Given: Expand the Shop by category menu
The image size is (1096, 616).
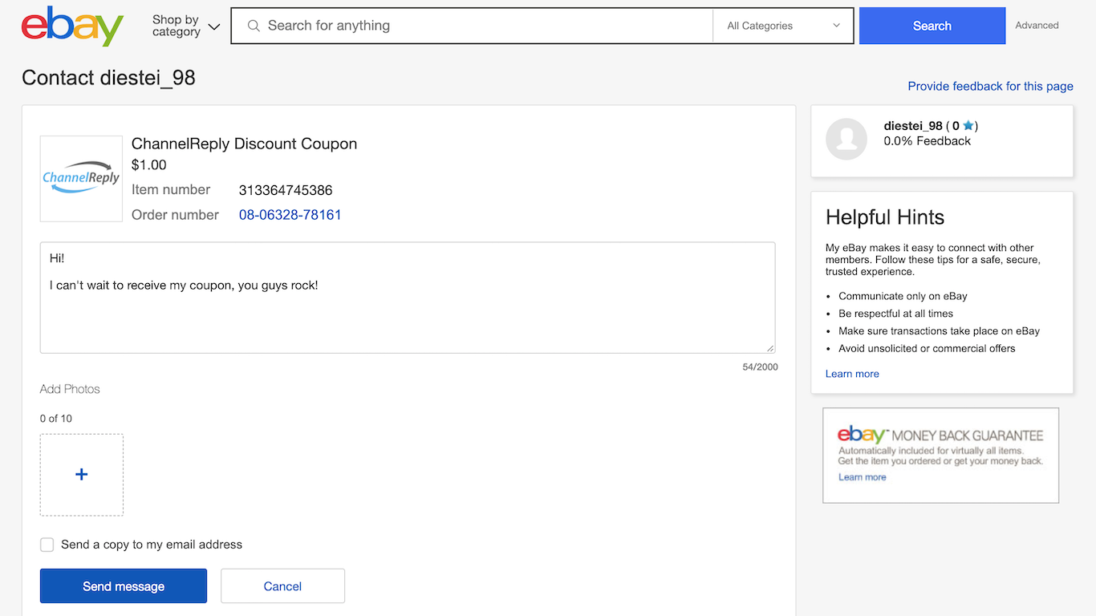Looking at the screenshot, I should coord(186,26).
